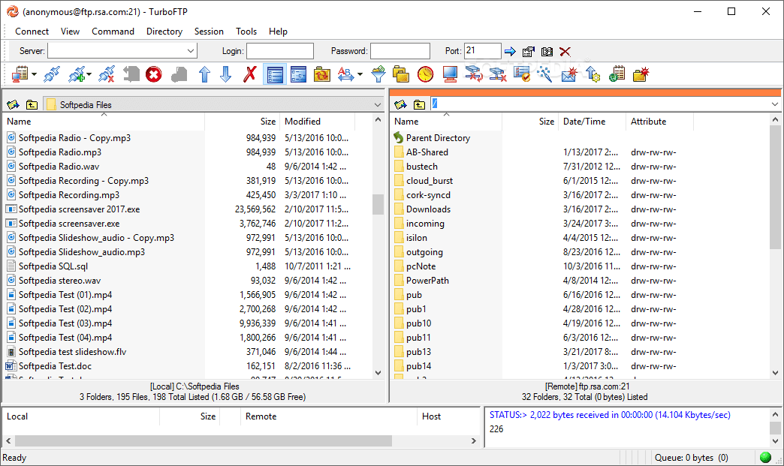Screen dimensions: 784x466
Task: Click the Password input field
Action: point(400,51)
